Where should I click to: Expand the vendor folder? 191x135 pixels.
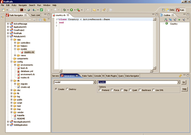coord(11,112)
